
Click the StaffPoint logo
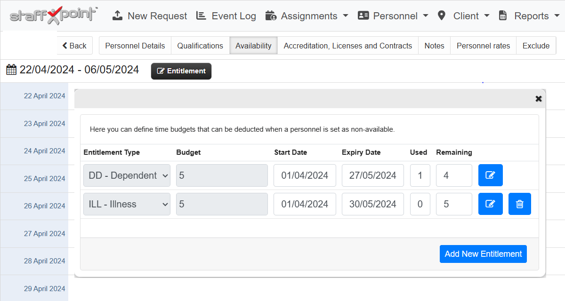click(x=53, y=16)
